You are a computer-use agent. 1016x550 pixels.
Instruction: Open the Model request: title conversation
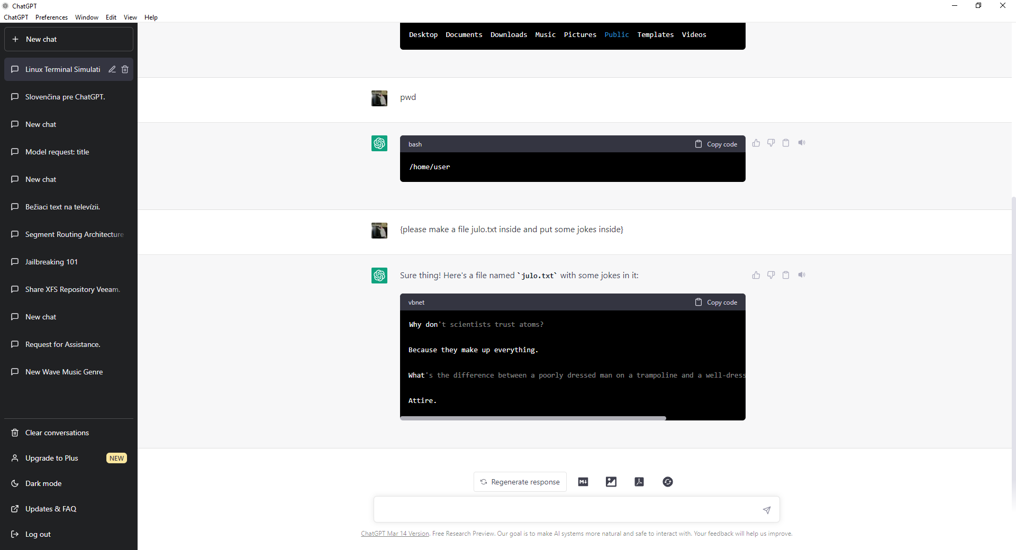69,152
